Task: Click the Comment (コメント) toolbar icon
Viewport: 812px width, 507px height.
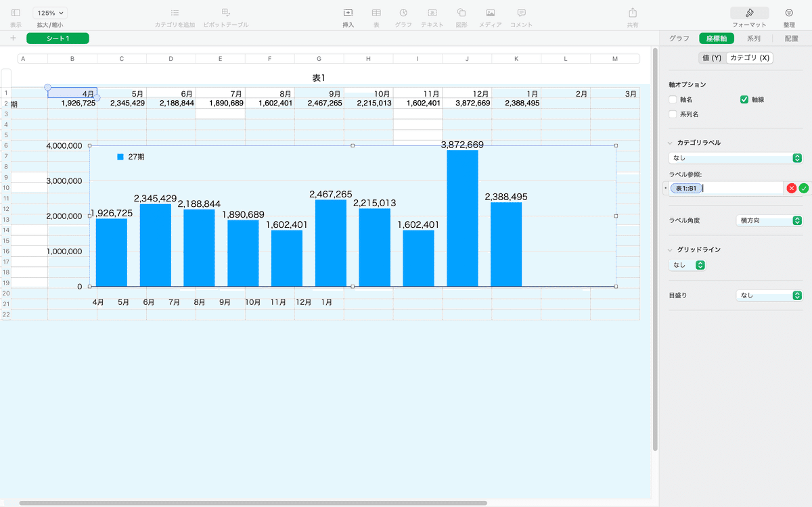Action: point(521,13)
